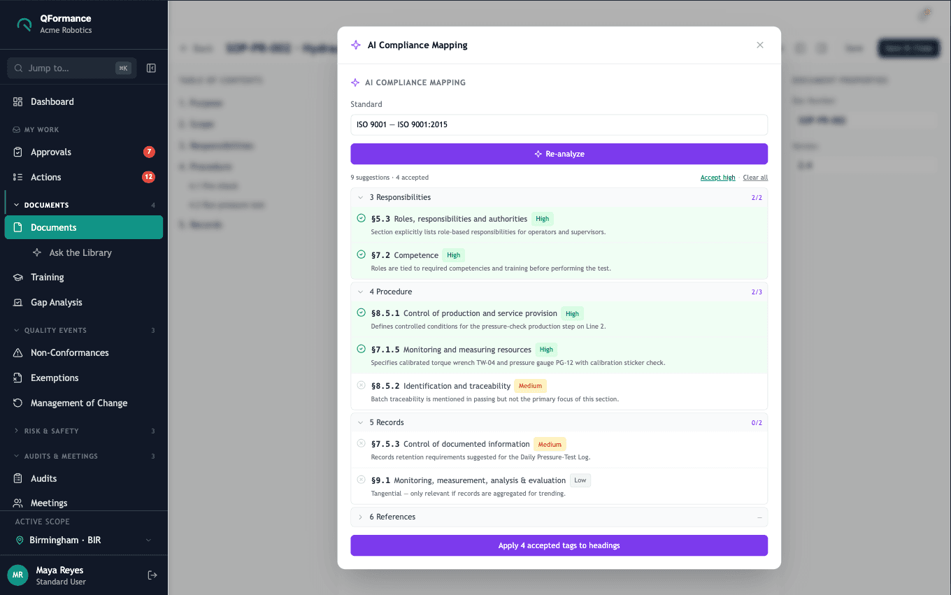Click the Non-Conformances warning triangle icon
Image resolution: width=951 pixels, height=595 pixels.
(18, 353)
